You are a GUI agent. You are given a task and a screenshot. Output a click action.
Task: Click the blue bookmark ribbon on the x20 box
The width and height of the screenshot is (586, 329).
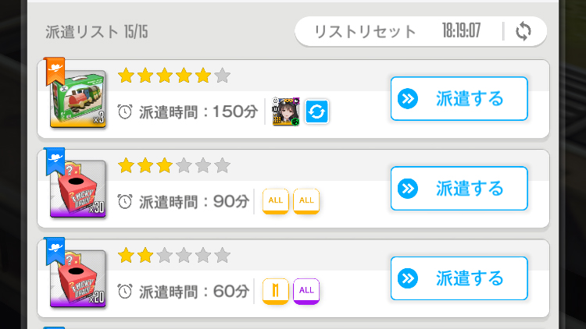pos(54,248)
